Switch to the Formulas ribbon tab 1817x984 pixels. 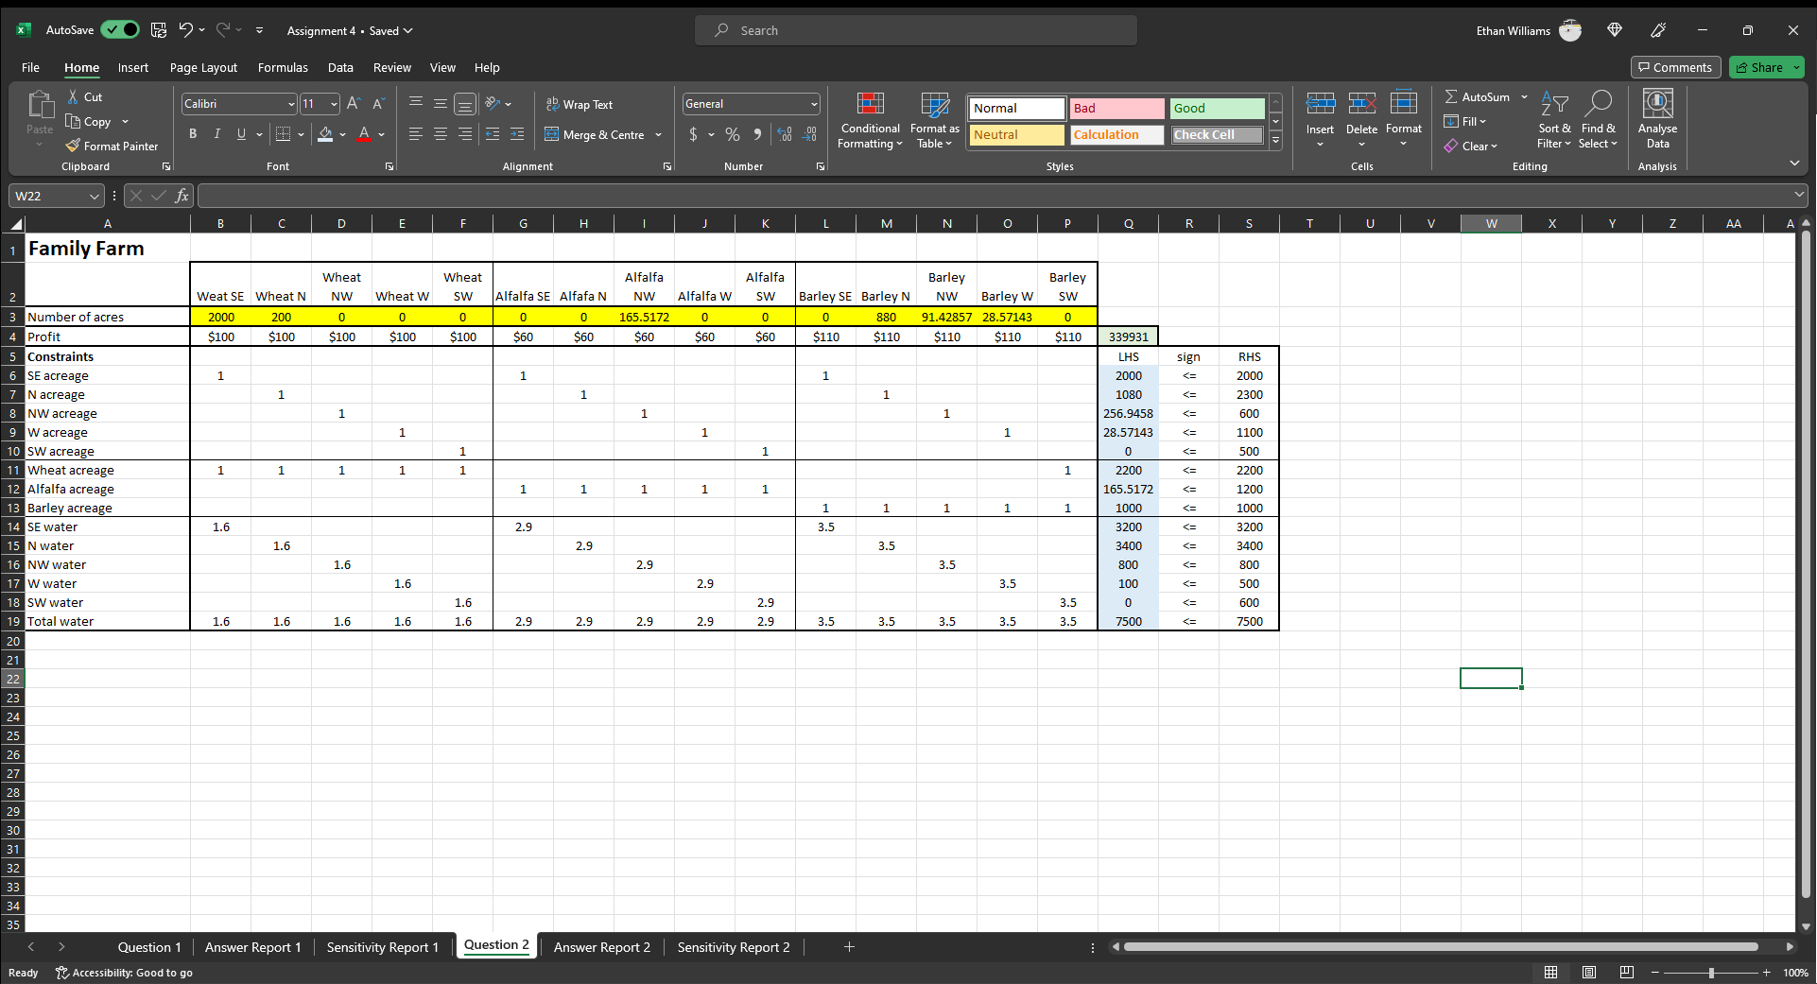coord(282,67)
